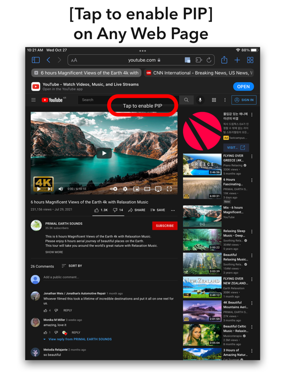Open options for Beautiful Celtic Music video
This screenshot has width=282, height=376.
(252, 327)
